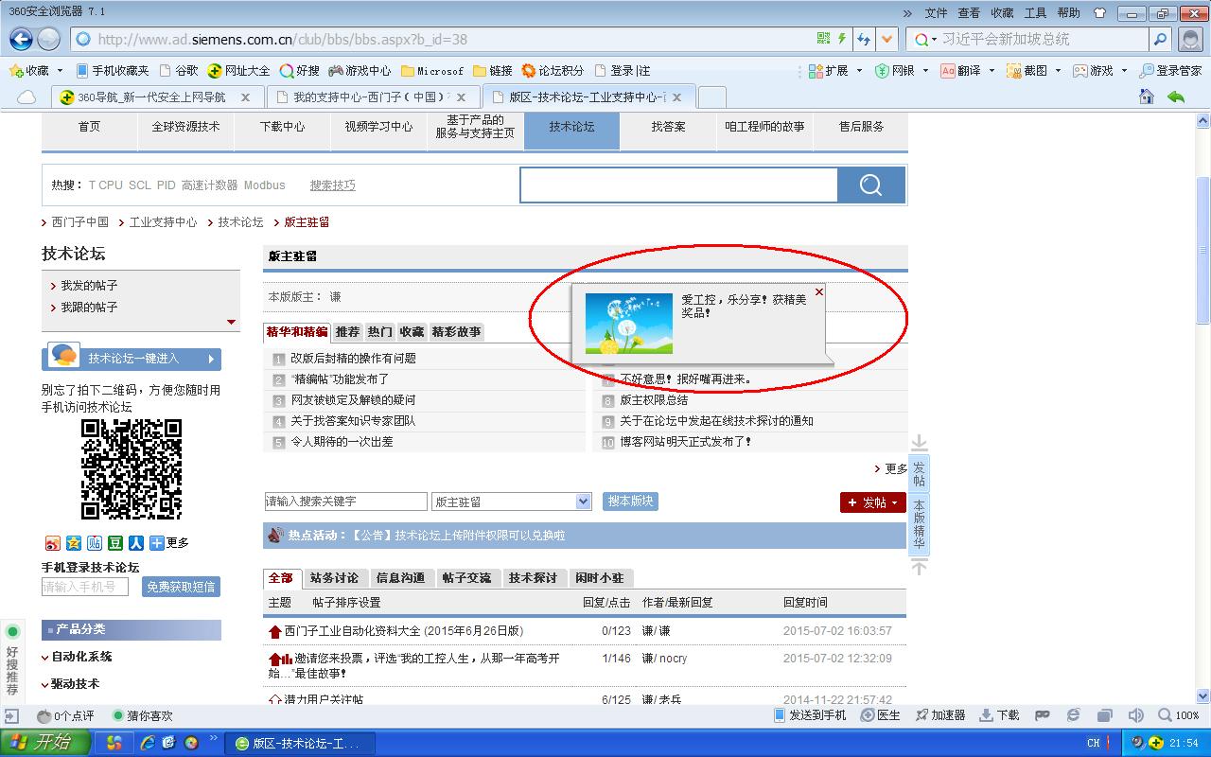This screenshot has height=757, width=1211.
Task: Go to 下载中心 in site navigation
Action: point(282,127)
